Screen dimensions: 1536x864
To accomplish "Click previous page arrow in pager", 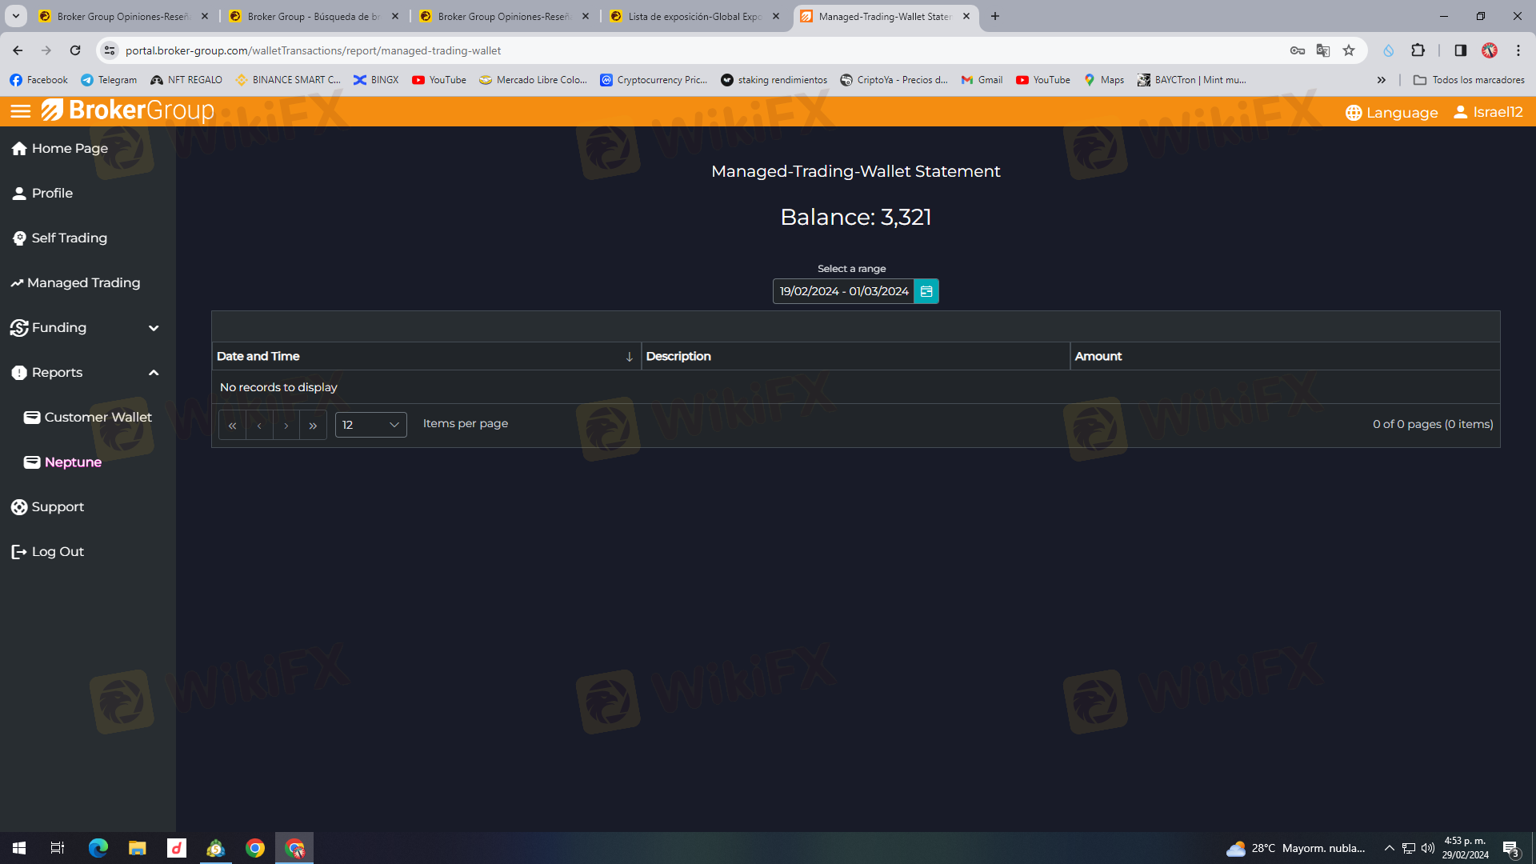I will point(259,425).
